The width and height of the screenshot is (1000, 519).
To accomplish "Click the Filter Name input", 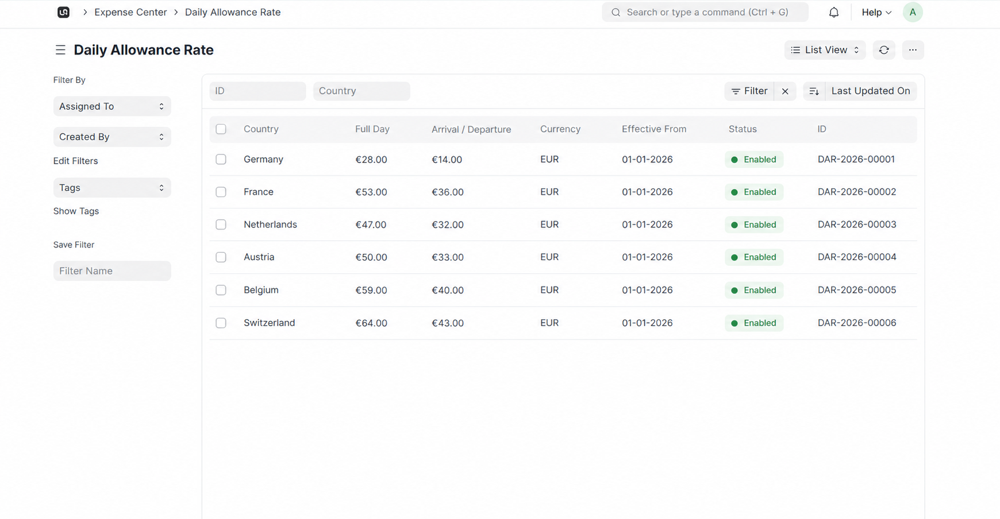I will 112,271.
